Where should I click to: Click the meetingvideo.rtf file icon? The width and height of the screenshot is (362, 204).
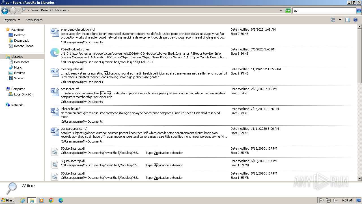coord(55,72)
